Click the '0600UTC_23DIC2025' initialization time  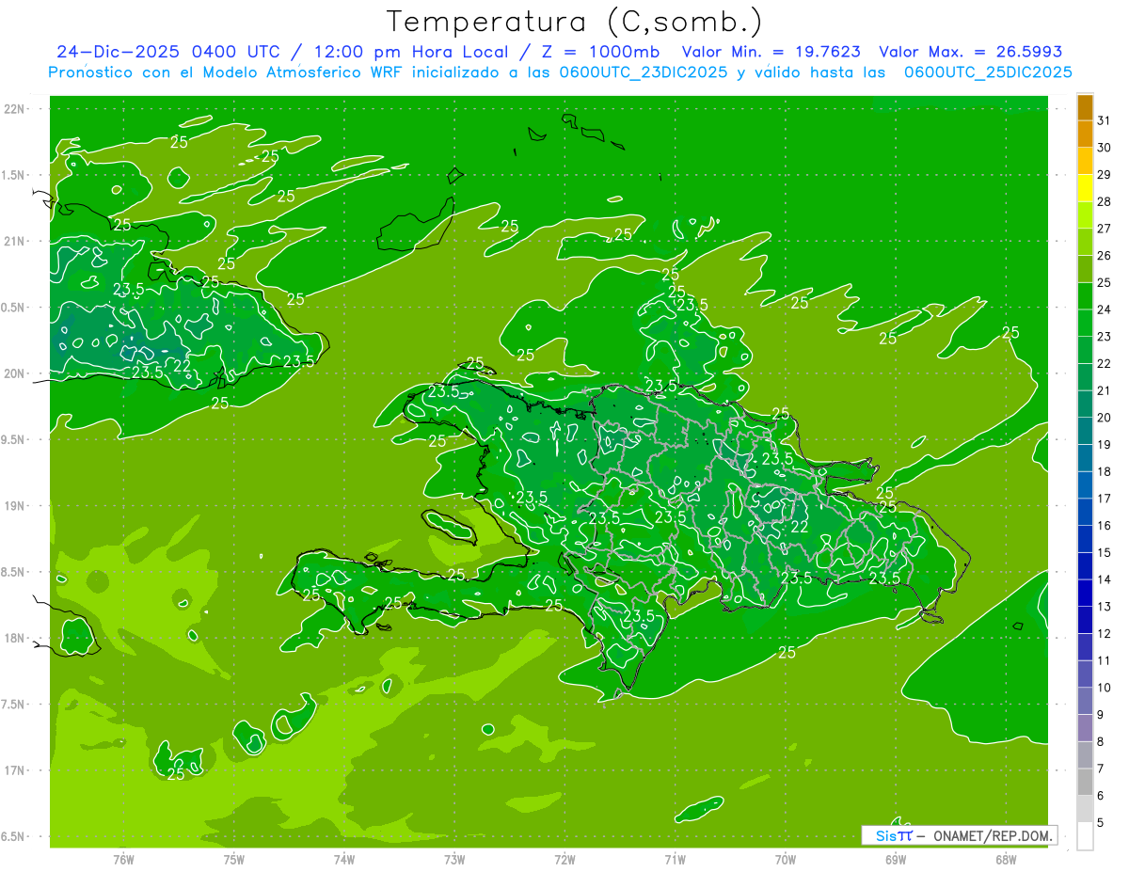point(644,72)
